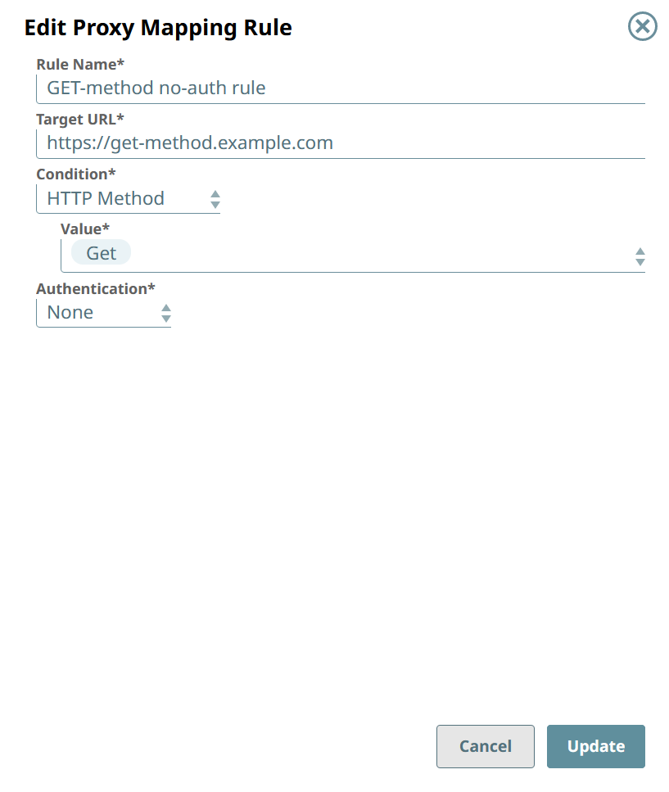Viewport: 669px width, 792px height.
Task: Open the Authentication dropdown showing None
Action: click(98, 312)
